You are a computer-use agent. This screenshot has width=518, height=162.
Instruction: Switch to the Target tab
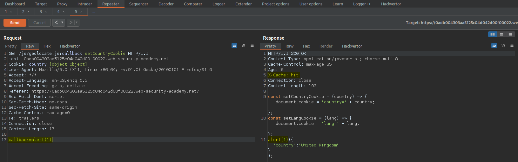tap(41, 4)
